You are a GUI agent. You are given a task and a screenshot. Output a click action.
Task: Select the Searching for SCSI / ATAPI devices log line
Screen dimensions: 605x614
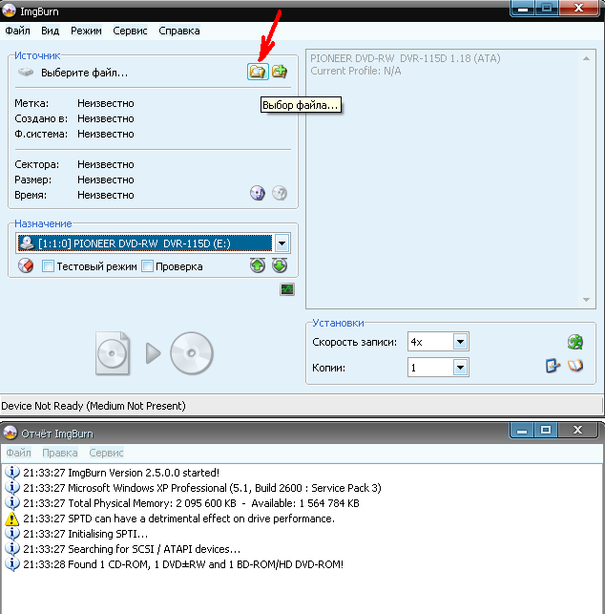[x=132, y=549]
